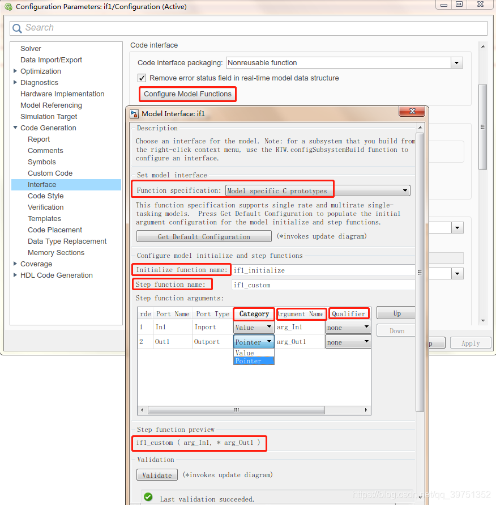Open the Code interface packaging dropdown
This screenshot has width=496, height=505.
pyautogui.click(x=456, y=62)
